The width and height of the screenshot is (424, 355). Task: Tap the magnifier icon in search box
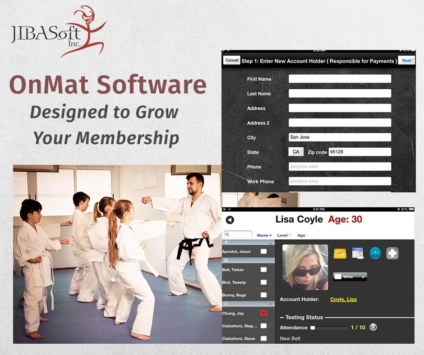tap(227, 234)
